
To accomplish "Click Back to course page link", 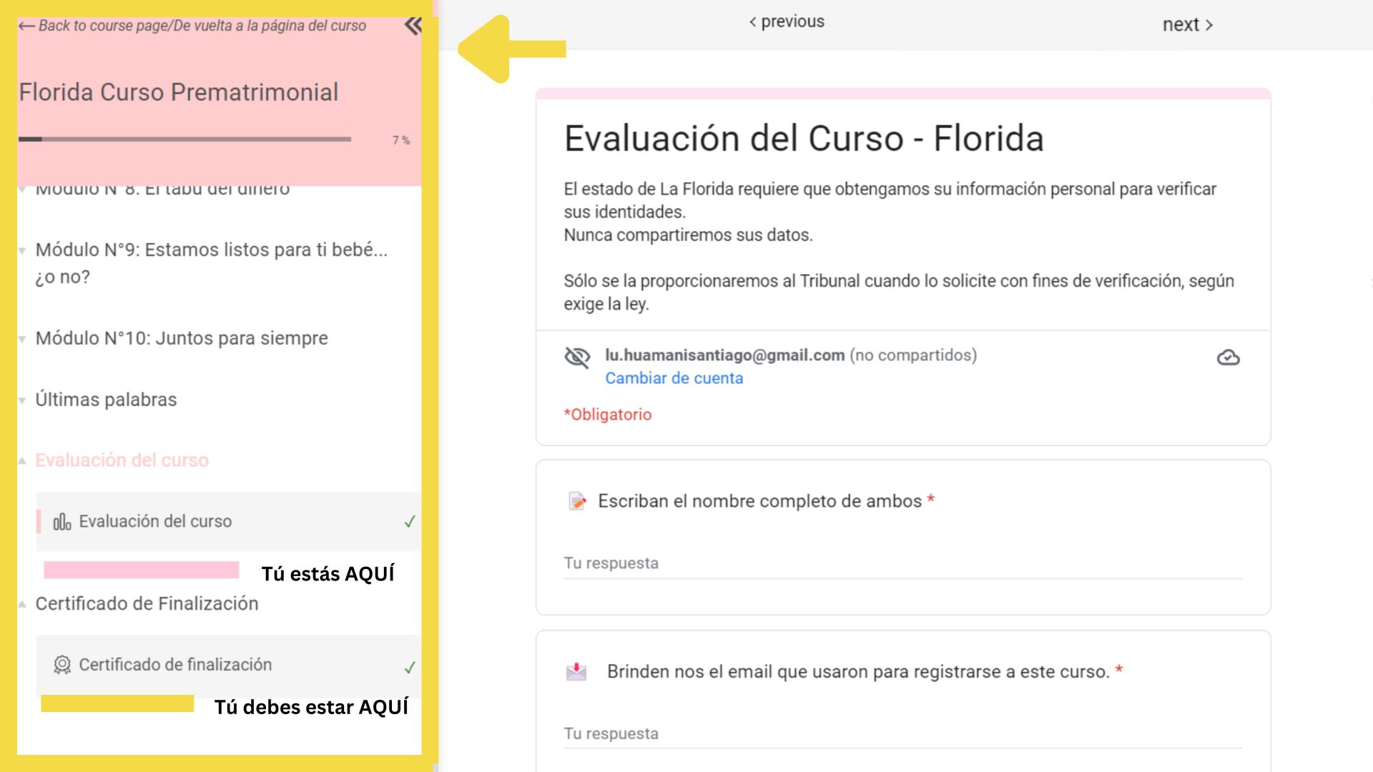I will [x=193, y=26].
